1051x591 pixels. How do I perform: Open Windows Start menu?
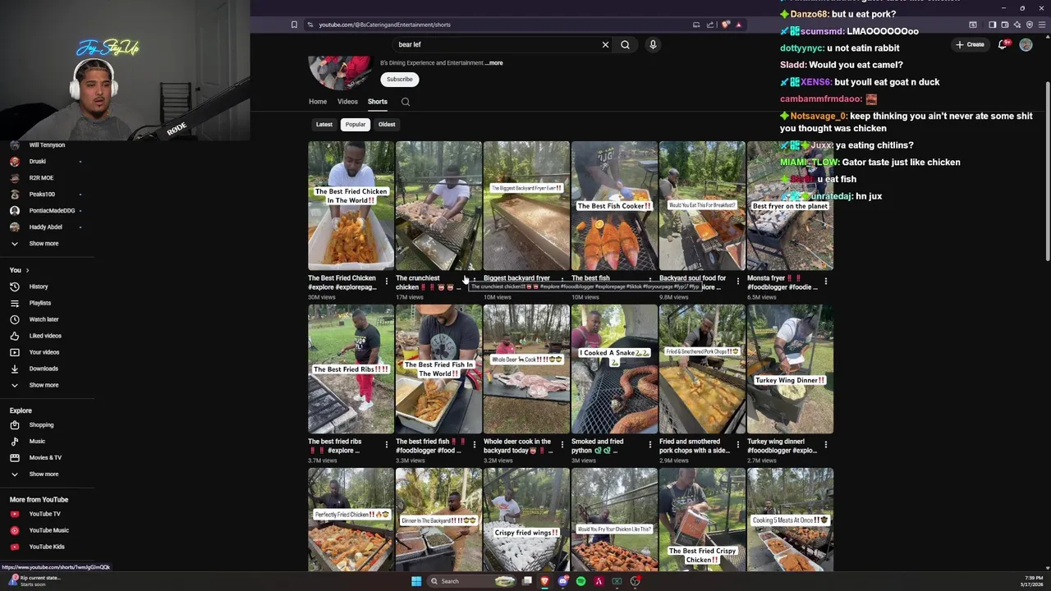pos(416,581)
